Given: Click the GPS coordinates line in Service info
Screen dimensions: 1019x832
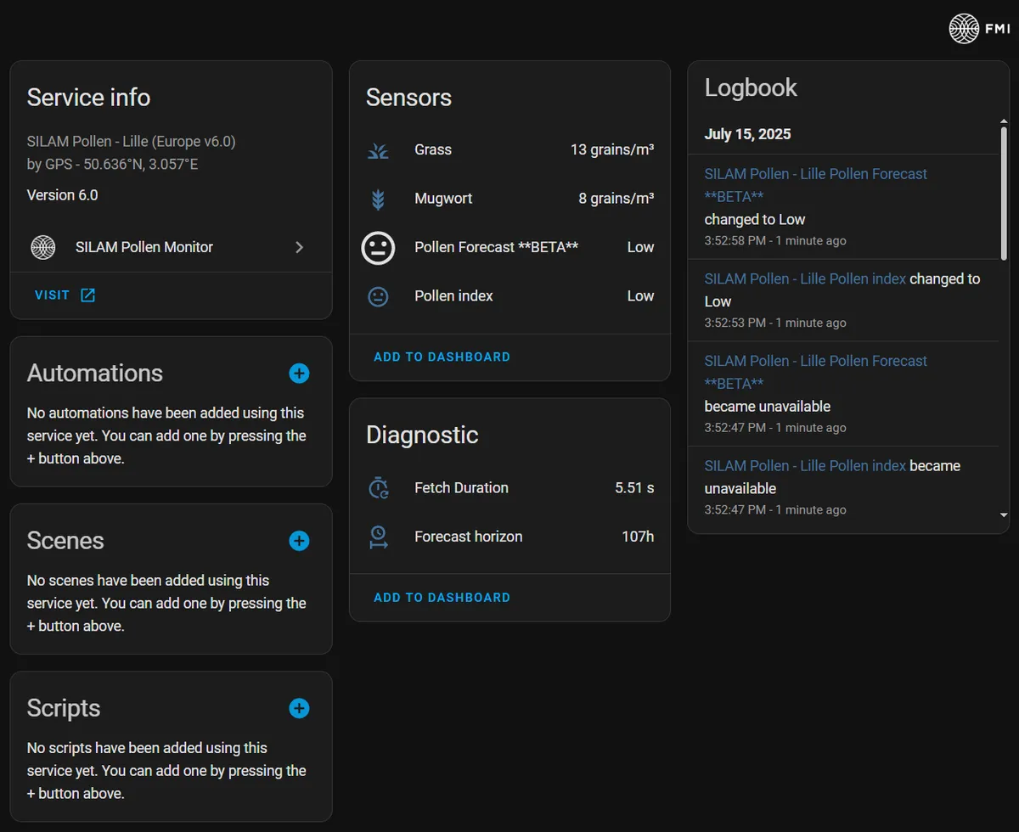Looking at the screenshot, I should coord(112,164).
